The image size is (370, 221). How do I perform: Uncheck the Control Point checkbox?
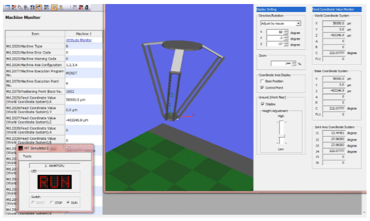(x=261, y=87)
